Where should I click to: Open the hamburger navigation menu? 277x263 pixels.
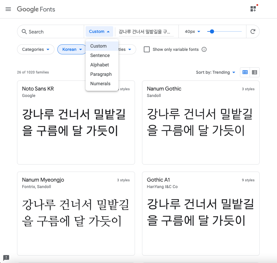(x=8, y=9)
